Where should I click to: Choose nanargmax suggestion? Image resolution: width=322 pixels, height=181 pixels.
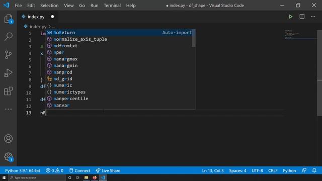pyautogui.click(x=119, y=59)
